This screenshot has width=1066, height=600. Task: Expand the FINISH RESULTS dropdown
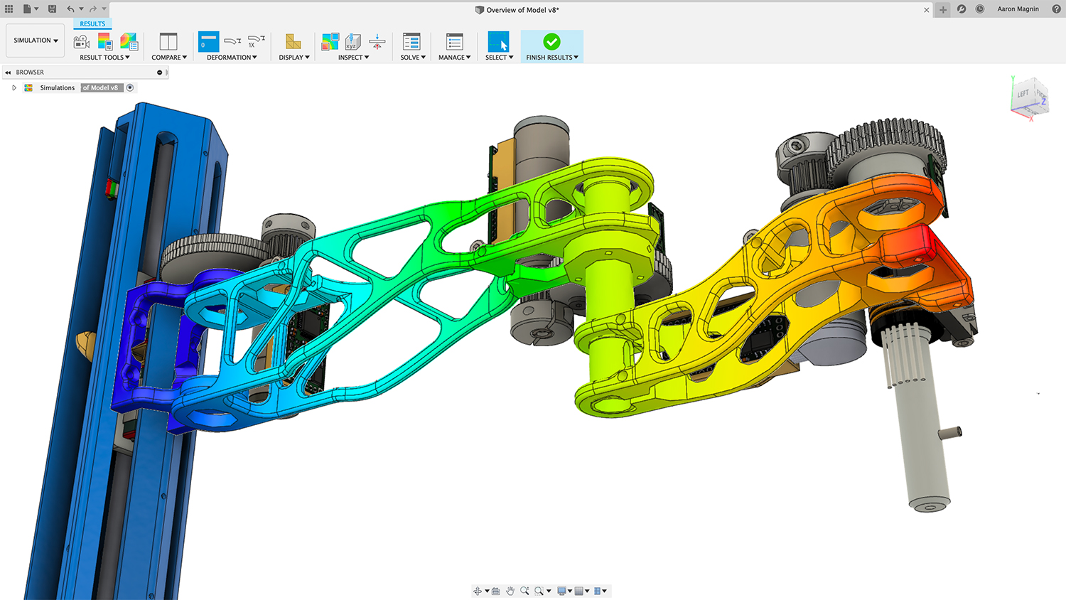click(x=552, y=58)
